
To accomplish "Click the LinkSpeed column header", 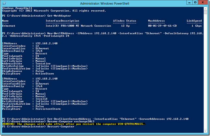I will [x=194, y=20].
